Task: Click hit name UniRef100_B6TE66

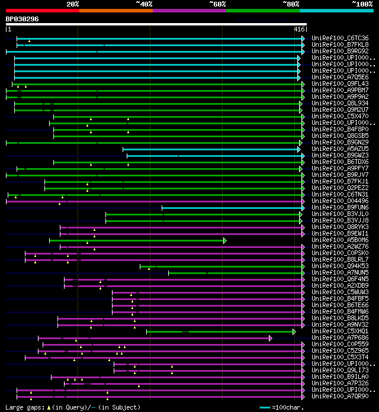Action: [x=340, y=305]
